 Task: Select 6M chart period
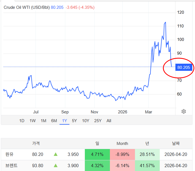click(x=54, y=121)
